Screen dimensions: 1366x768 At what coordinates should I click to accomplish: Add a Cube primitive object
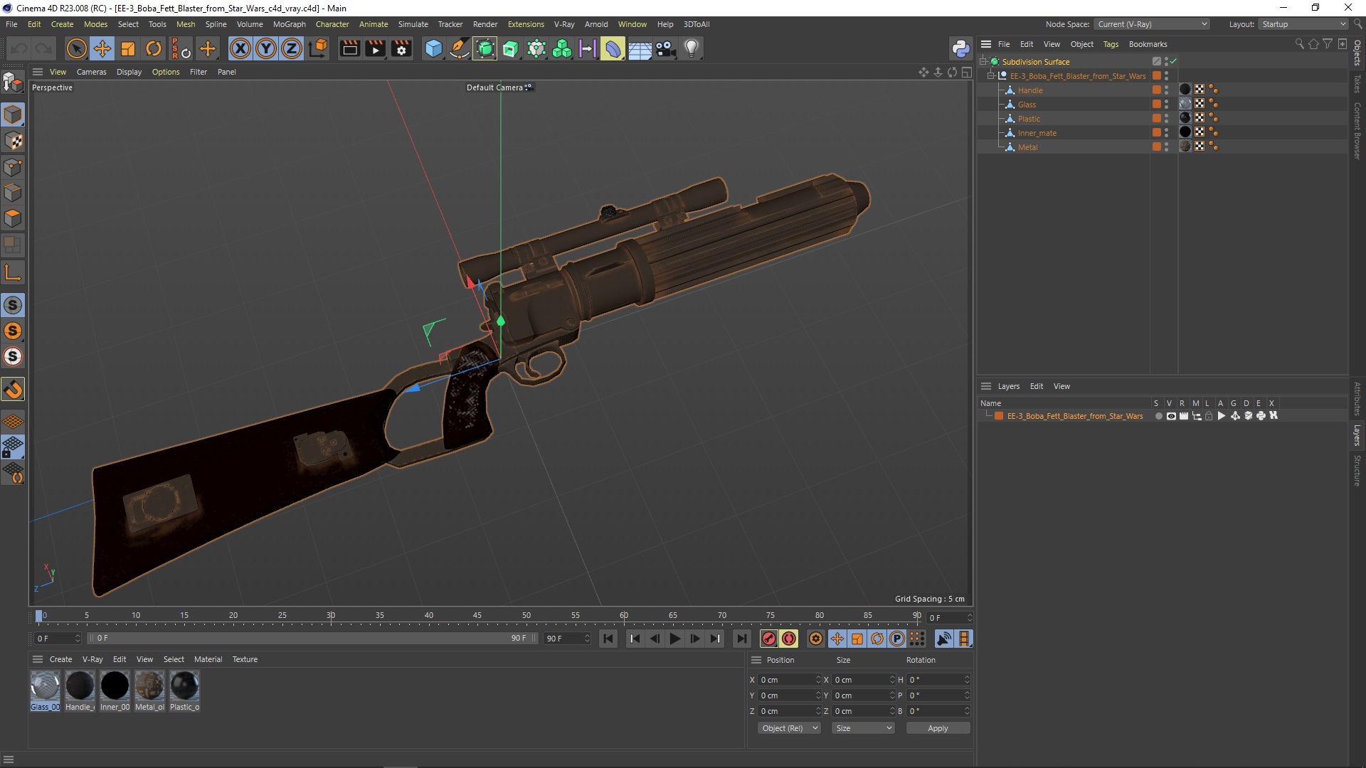point(433,48)
